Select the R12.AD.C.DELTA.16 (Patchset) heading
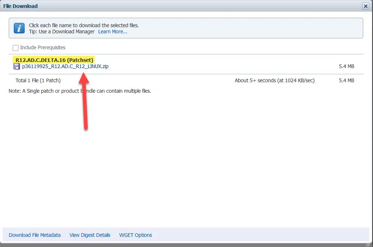 pos(54,60)
